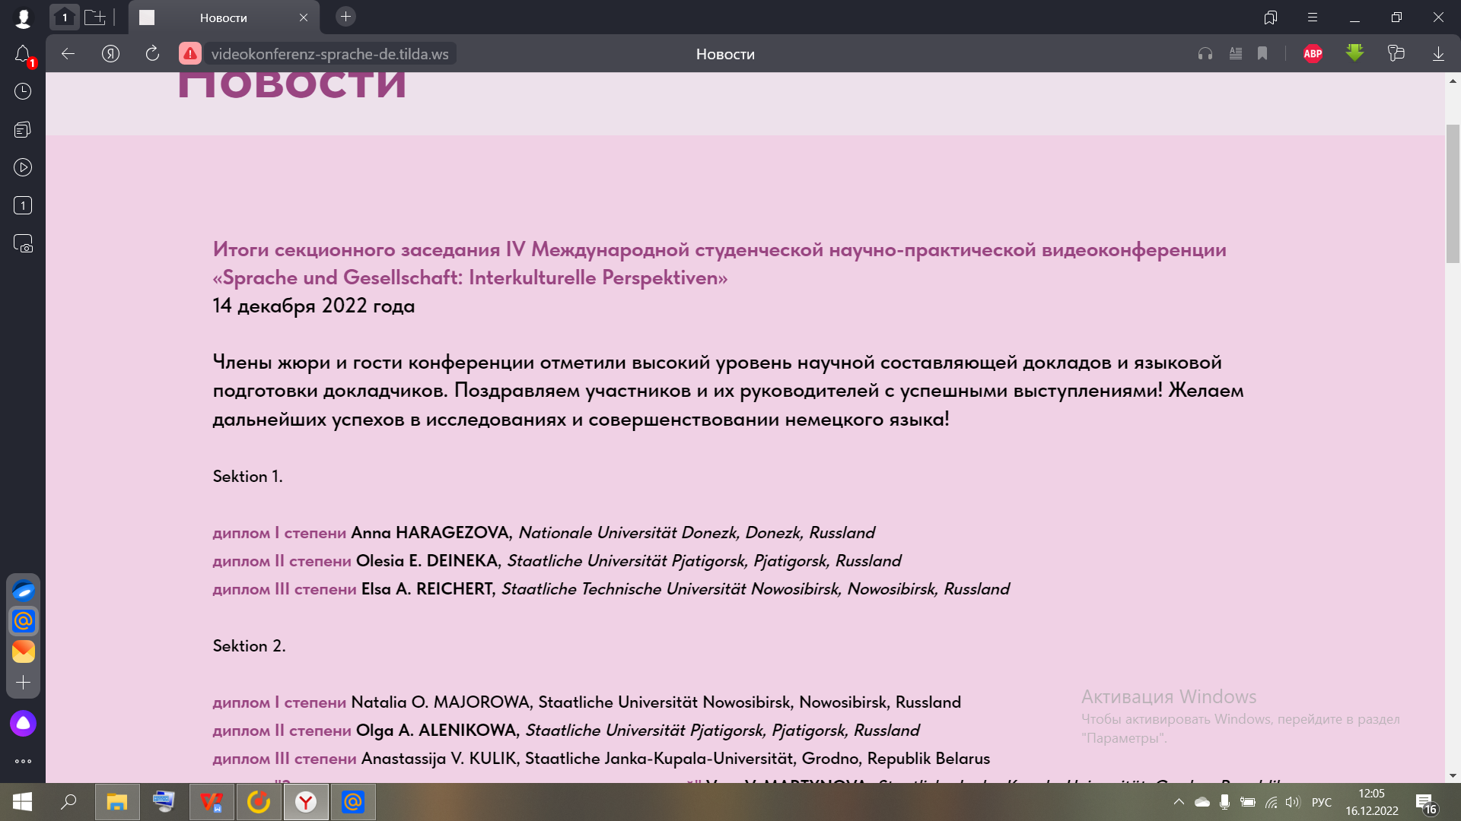Viewport: 1461px width, 821px height.
Task: Click the green download arrow extension
Action: 1354,53
